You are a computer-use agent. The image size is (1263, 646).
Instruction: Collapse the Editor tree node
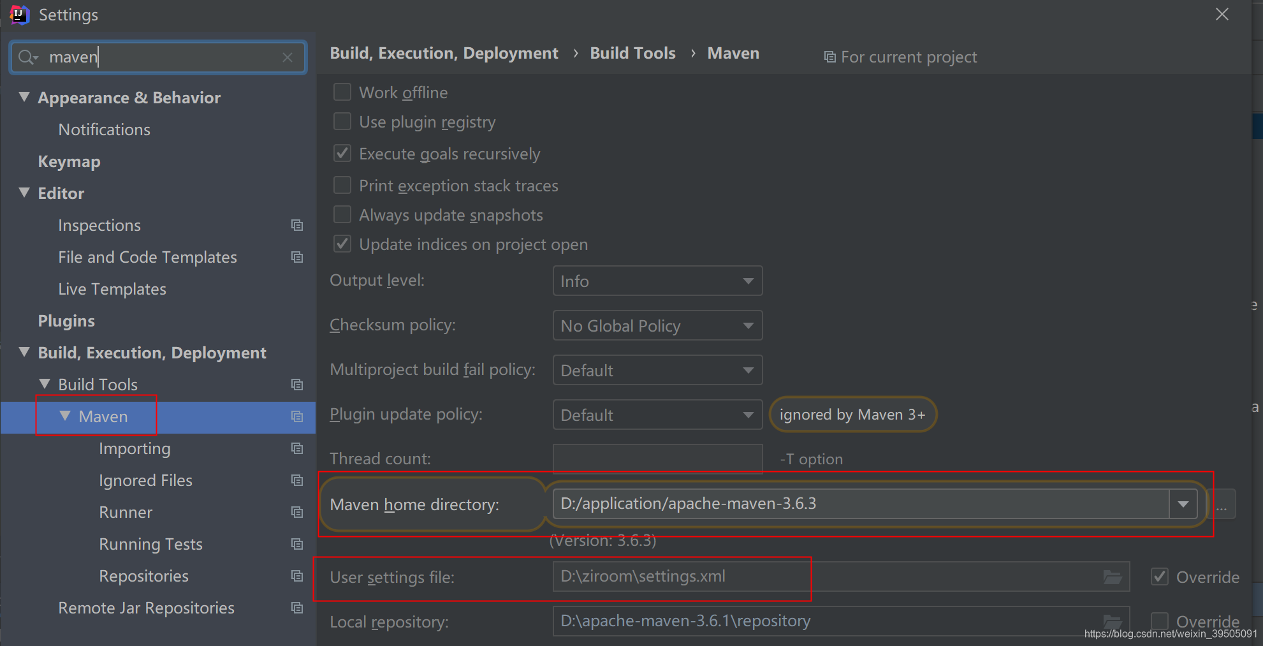point(24,193)
